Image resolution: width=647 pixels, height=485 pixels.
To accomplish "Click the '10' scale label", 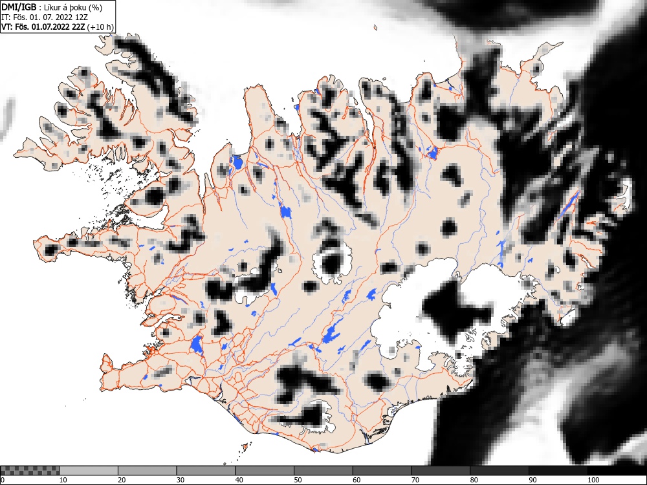I will [63, 480].
